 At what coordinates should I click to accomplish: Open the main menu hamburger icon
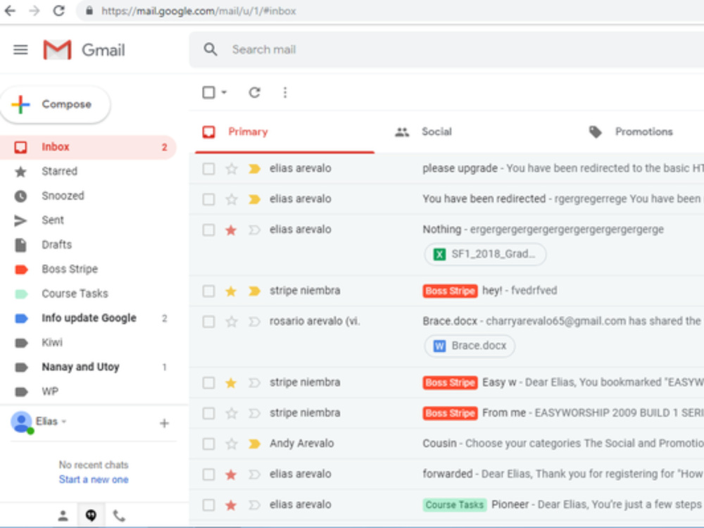click(20, 49)
